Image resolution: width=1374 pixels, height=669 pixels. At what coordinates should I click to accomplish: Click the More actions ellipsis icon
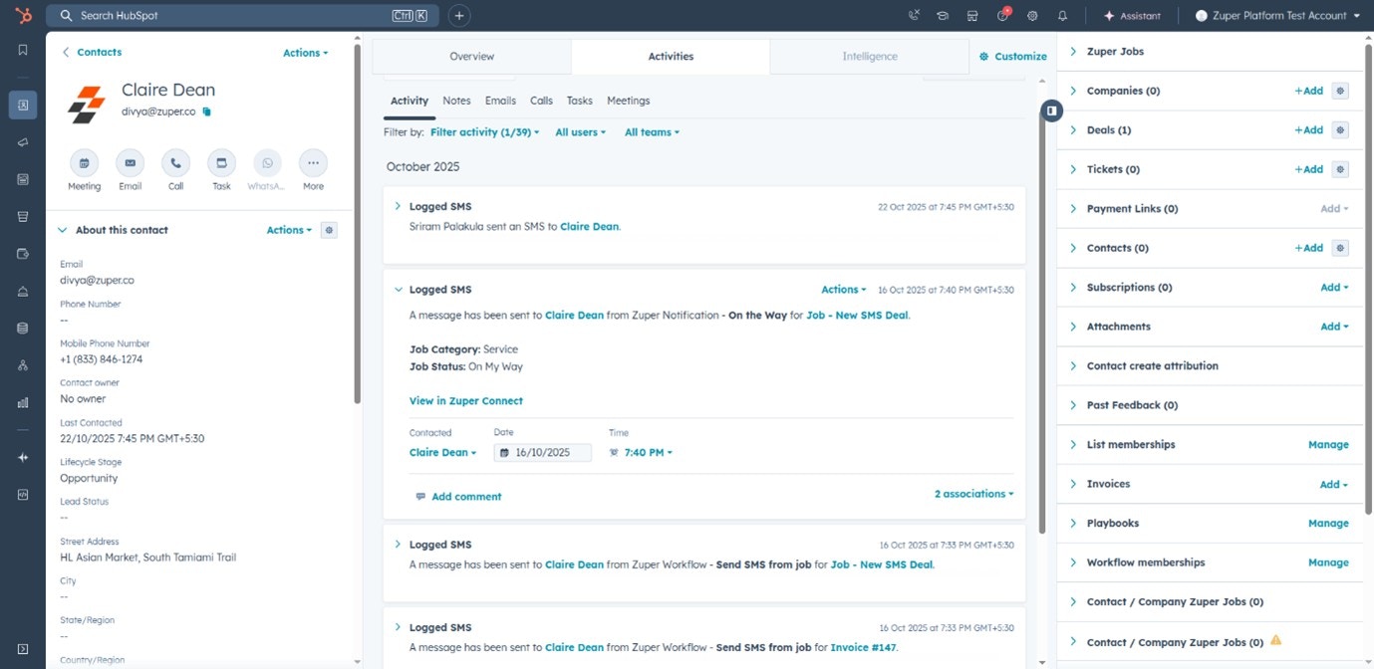(313, 163)
